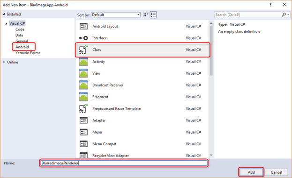Select the Code category
292x178 pixels.
(x=20, y=29)
